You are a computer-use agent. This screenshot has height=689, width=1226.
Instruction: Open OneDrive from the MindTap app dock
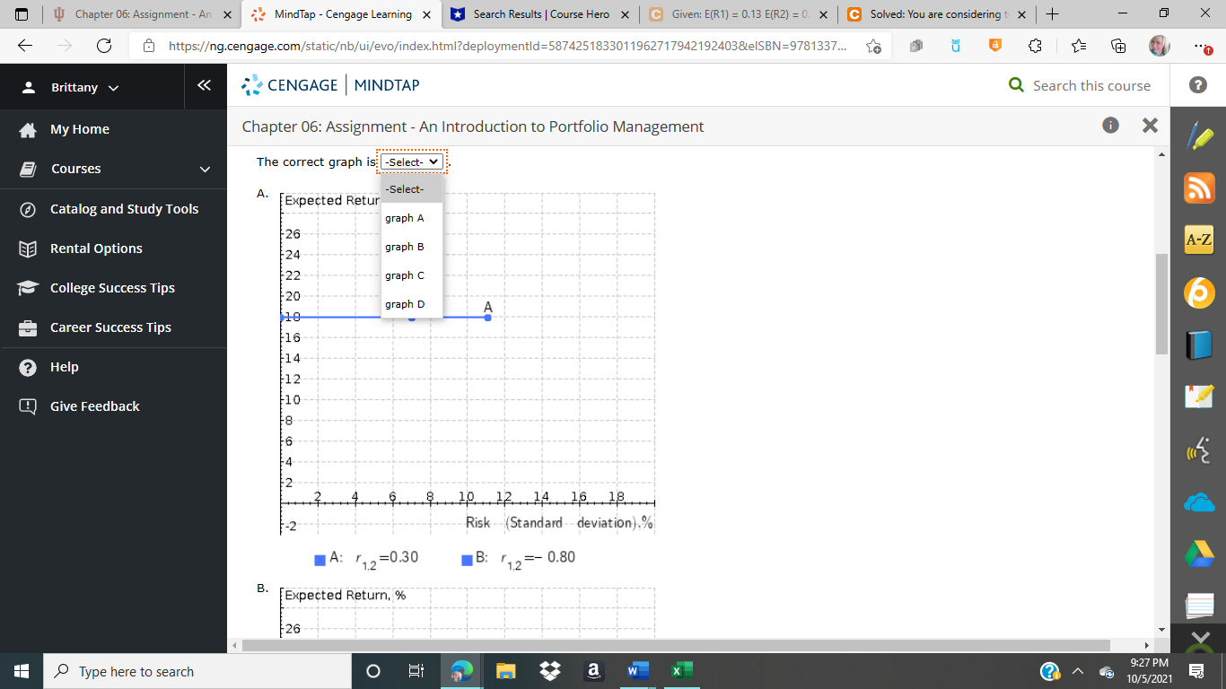point(1199,502)
